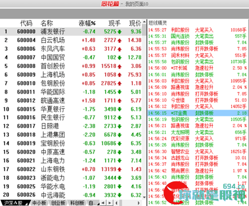The width and height of the screenshot is (249, 206).
Task: Click the tab strip scroll-right arrow button
Action: point(110,203)
